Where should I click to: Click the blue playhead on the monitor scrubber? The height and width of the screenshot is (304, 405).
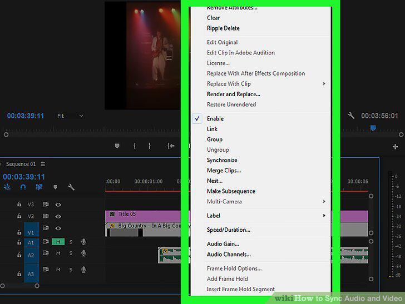point(373,128)
